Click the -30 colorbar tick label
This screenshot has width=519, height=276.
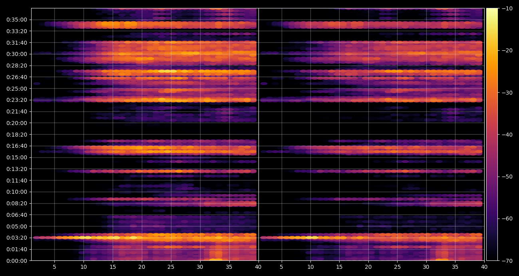507,93
